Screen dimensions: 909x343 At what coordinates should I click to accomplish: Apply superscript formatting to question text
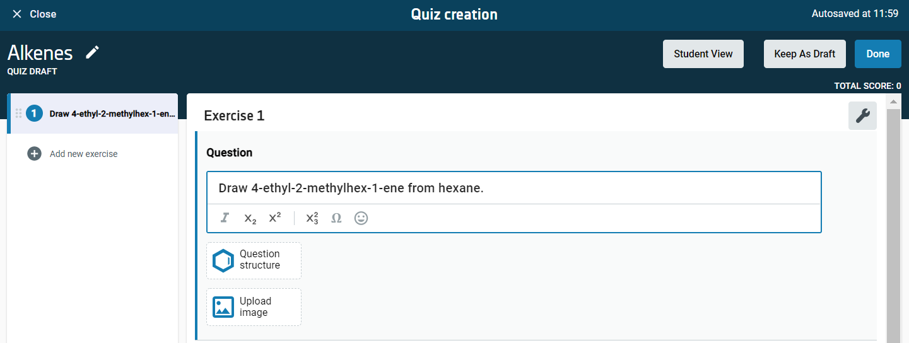pyautogui.click(x=275, y=218)
